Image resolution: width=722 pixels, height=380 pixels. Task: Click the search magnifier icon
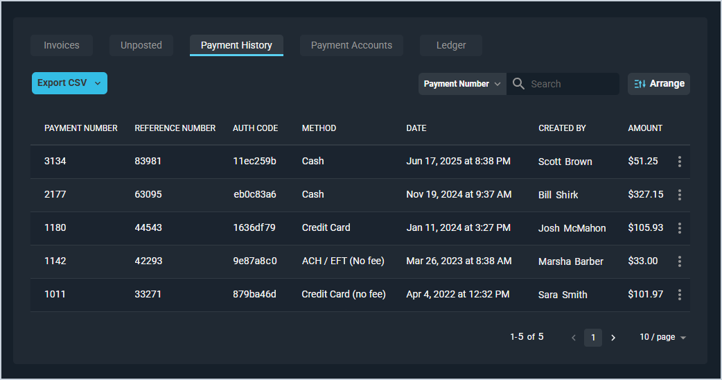518,84
